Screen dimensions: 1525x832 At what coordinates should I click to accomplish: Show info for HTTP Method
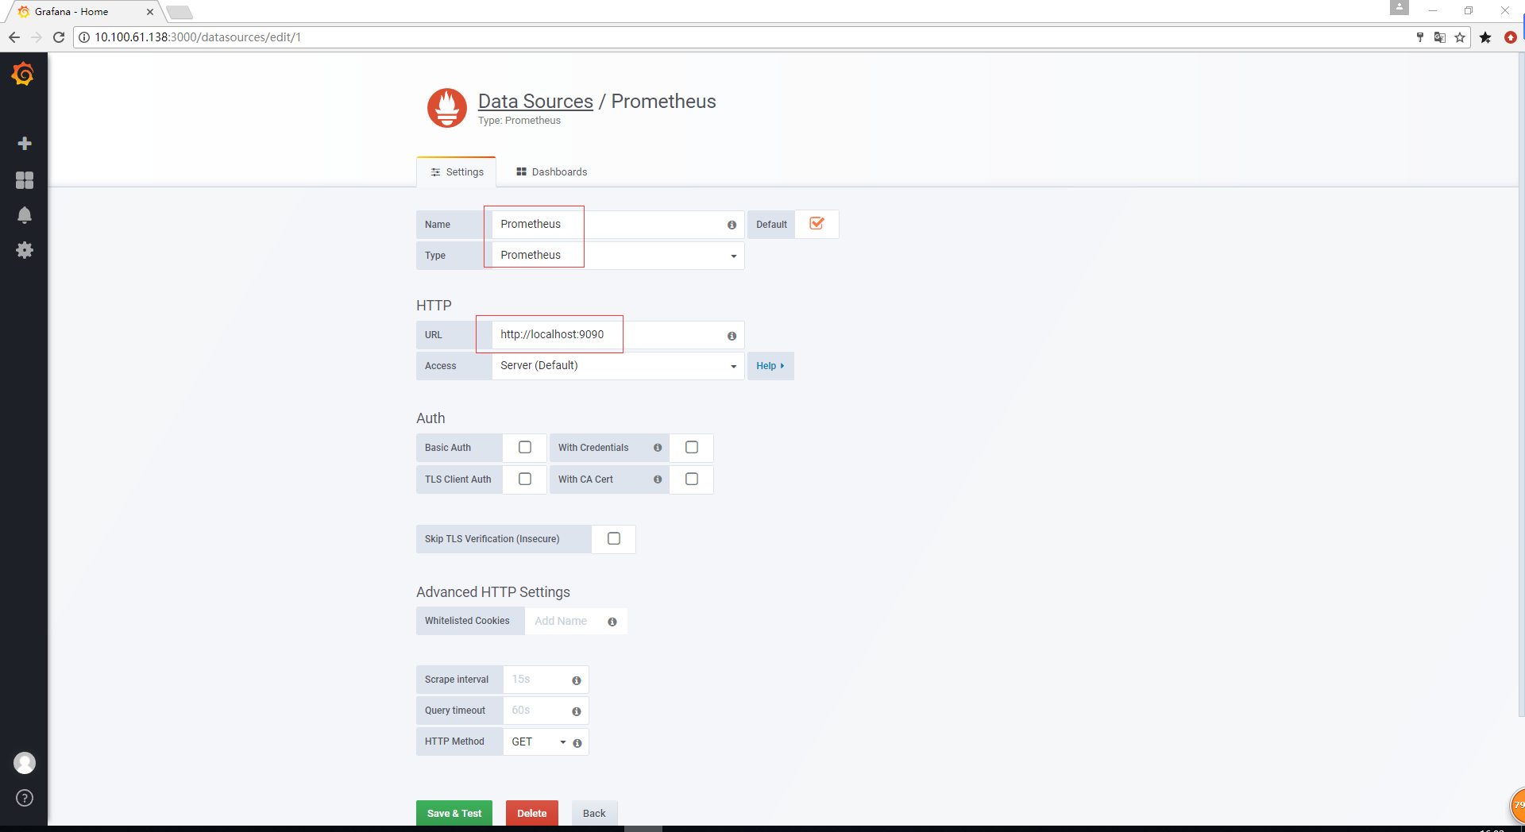click(577, 743)
